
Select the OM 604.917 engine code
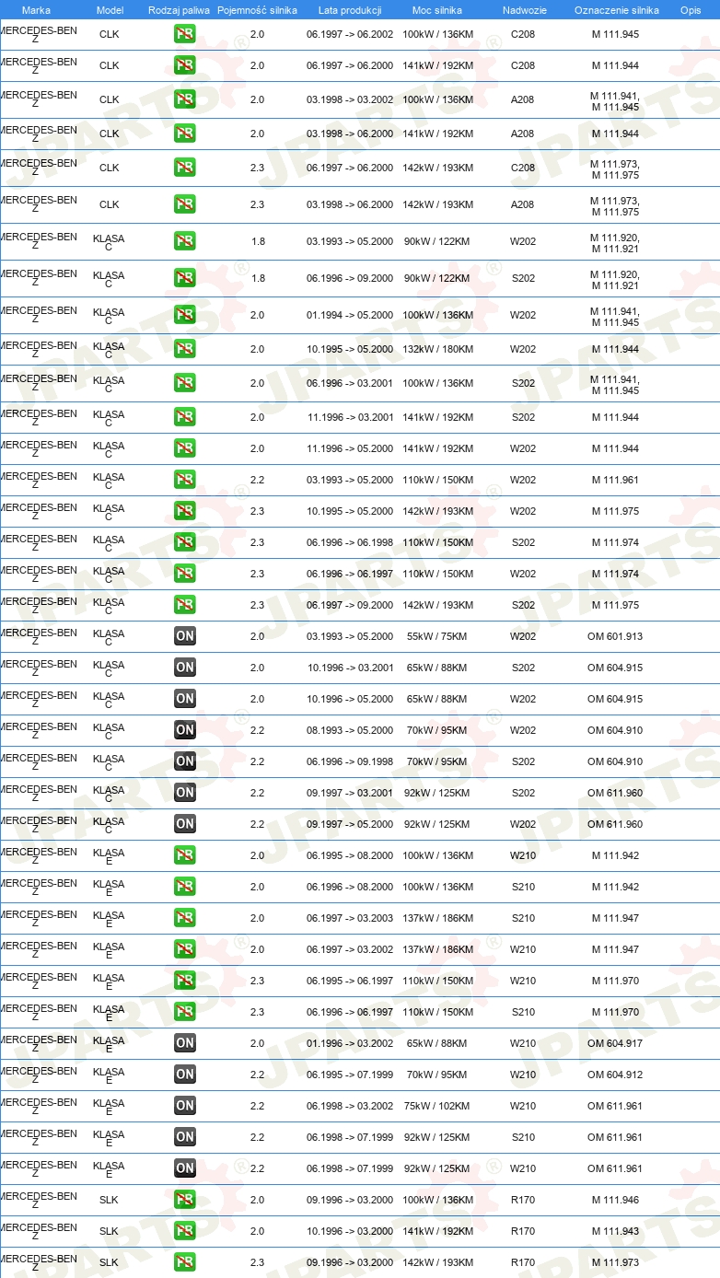615,1043
